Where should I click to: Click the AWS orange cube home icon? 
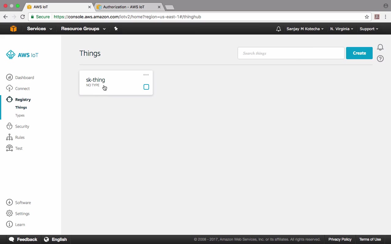click(13, 29)
